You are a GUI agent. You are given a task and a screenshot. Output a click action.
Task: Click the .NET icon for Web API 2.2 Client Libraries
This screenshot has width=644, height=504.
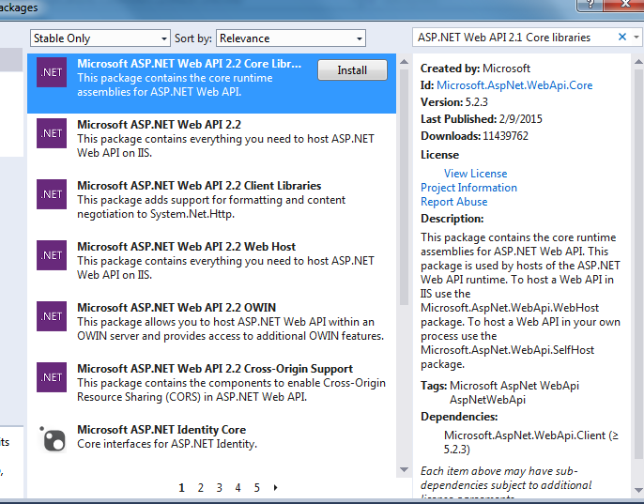pyautogui.click(x=51, y=194)
